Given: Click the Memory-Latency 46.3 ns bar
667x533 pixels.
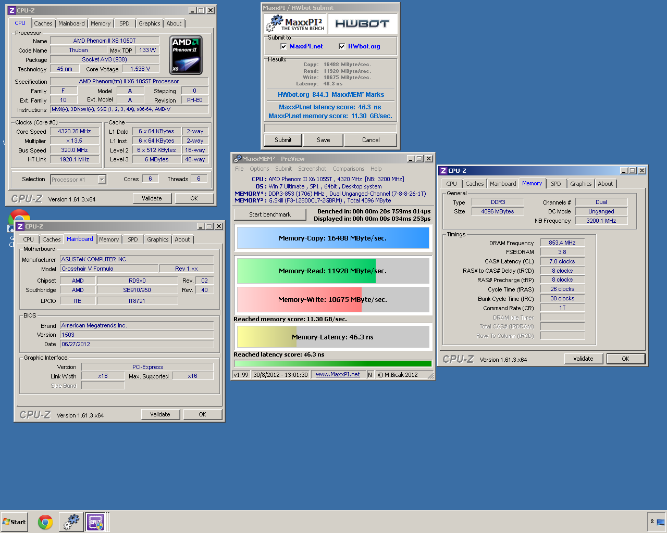Looking at the screenshot, I should click(x=333, y=337).
